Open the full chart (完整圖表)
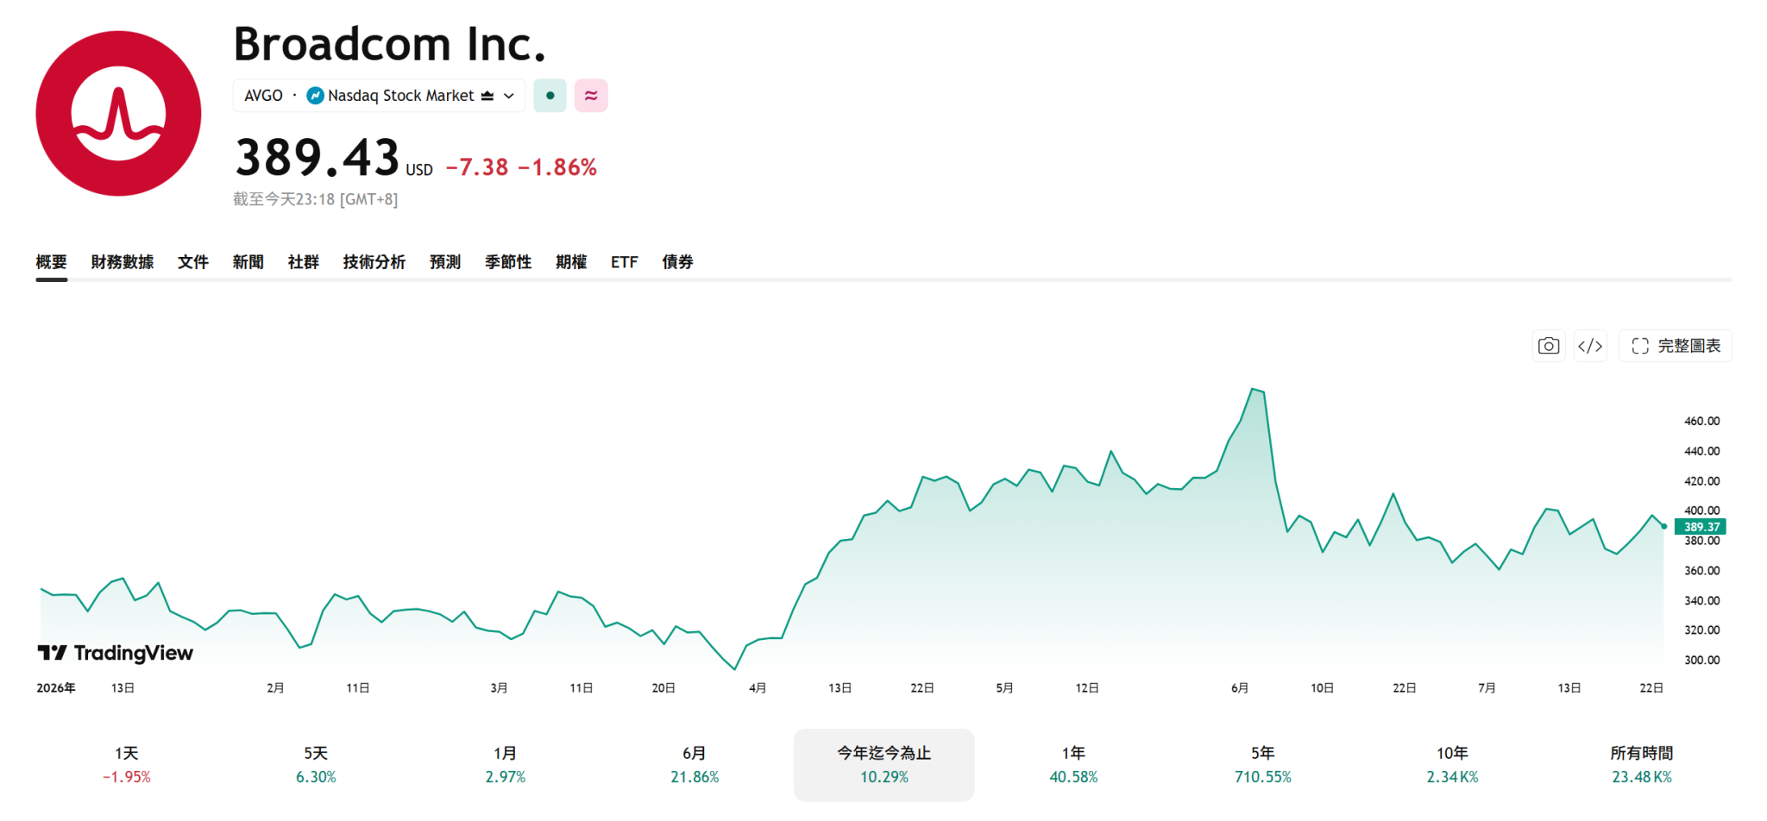1767x821 pixels. [1676, 346]
